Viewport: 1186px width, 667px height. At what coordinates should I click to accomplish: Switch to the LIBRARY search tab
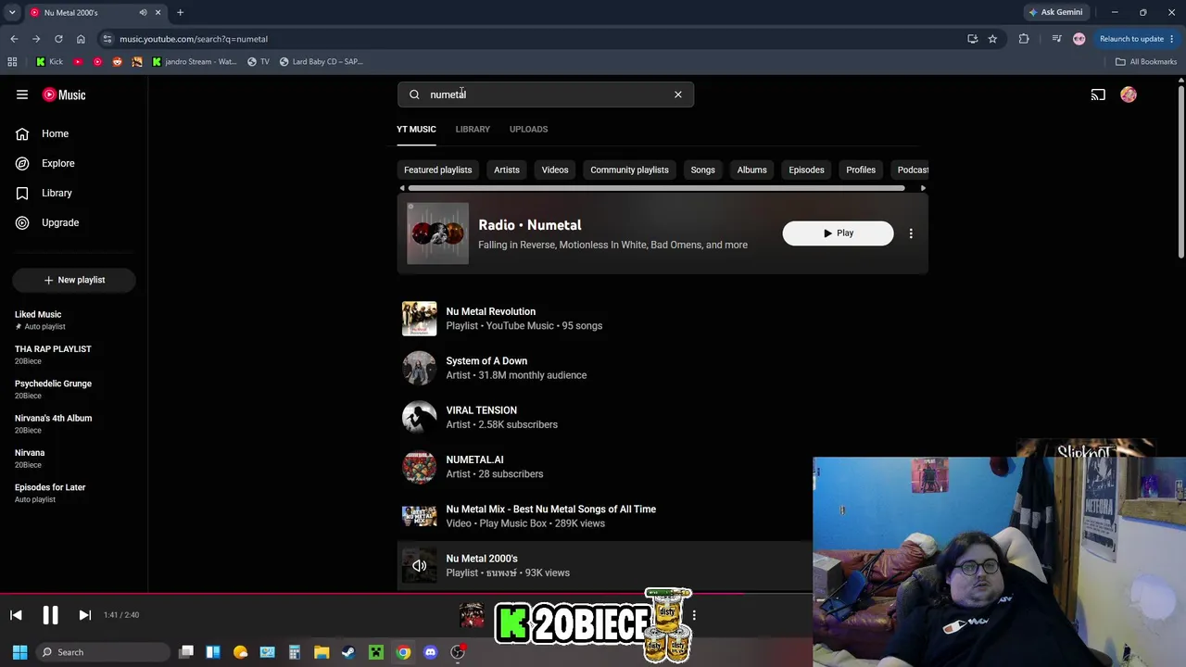click(x=473, y=129)
